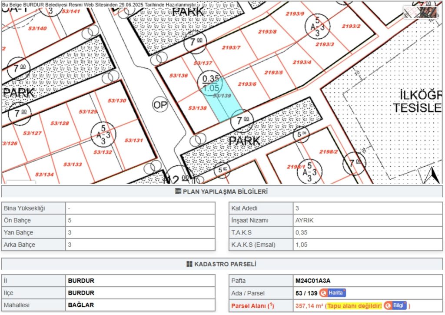Click the İlköğretim Tesisleri area label
445x315 pixels.
click(x=417, y=101)
